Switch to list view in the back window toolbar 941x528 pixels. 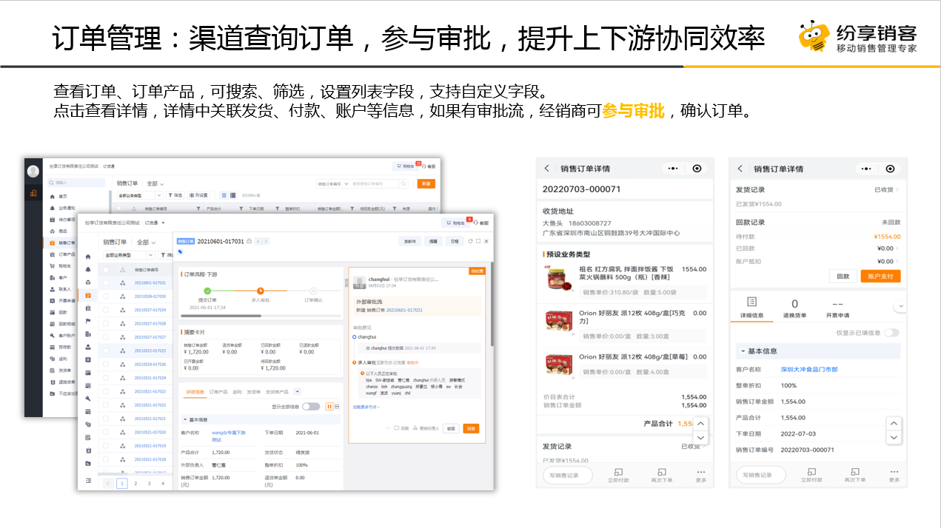pos(224,195)
